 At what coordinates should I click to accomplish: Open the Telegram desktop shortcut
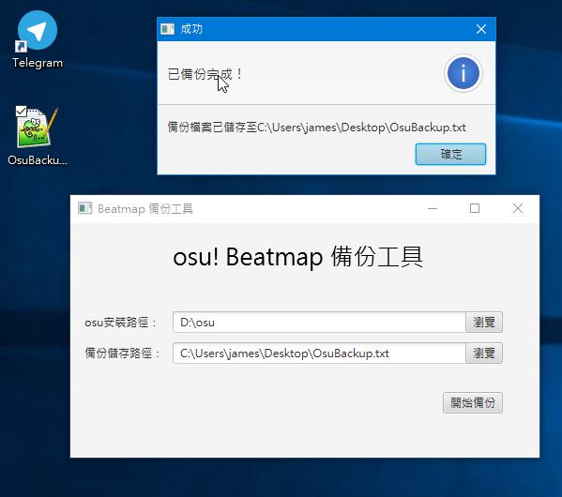coord(38,39)
